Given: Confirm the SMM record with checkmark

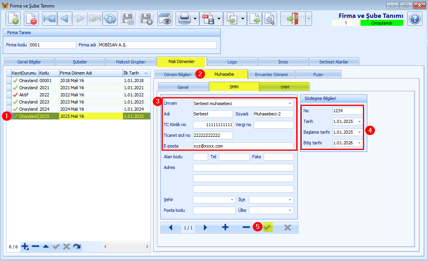Looking at the screenshot, I should point(268,227).
